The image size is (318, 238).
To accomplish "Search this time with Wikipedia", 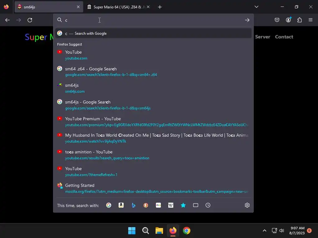I will (171, 205).
